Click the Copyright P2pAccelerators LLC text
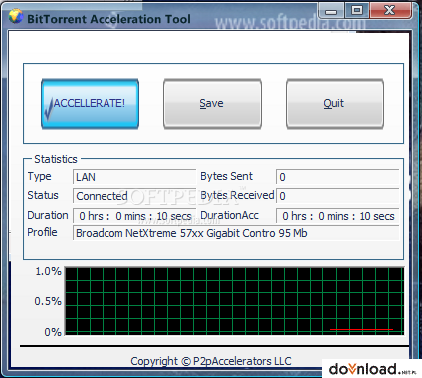 tap(211, 361)
